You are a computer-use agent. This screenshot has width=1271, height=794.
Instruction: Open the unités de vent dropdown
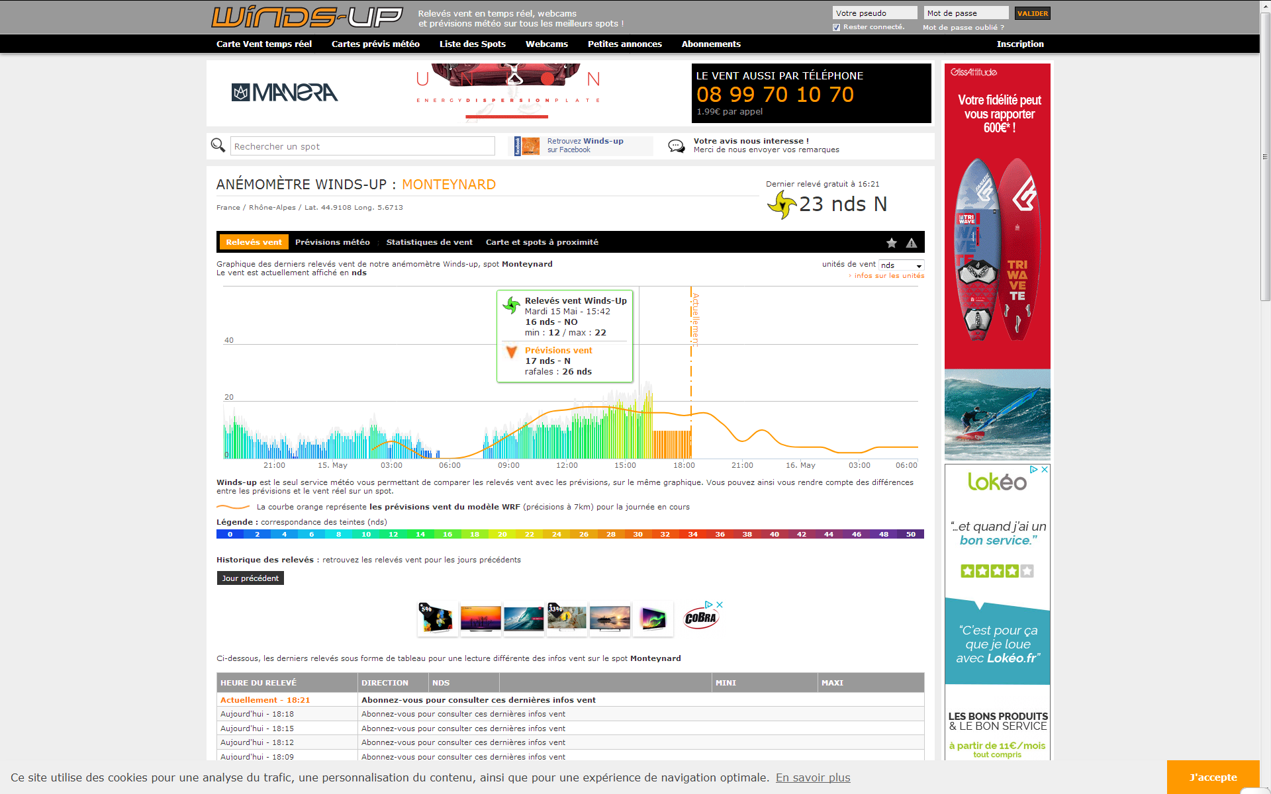(x=901, y=265)
